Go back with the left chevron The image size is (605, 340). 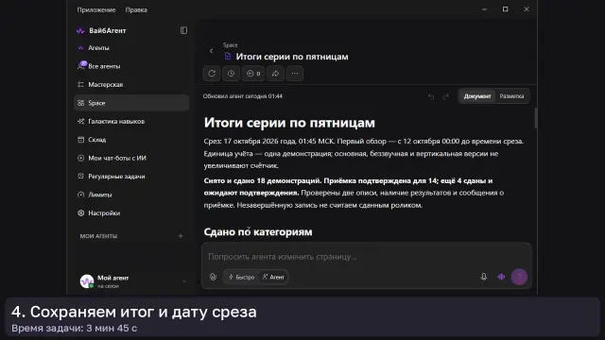(x=211, y=51)
